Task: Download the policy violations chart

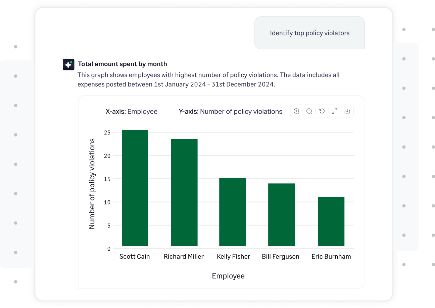Action: [347, 111]
